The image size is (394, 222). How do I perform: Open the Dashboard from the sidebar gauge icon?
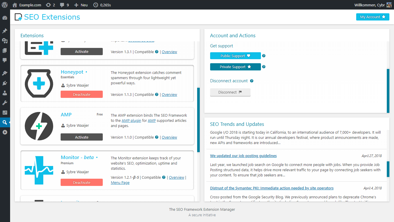pos(5,18)
